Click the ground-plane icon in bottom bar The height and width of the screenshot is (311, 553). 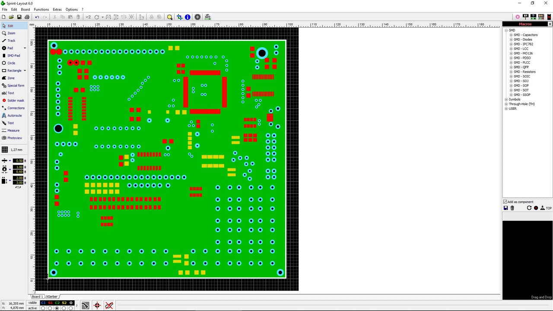pos(85,306)
